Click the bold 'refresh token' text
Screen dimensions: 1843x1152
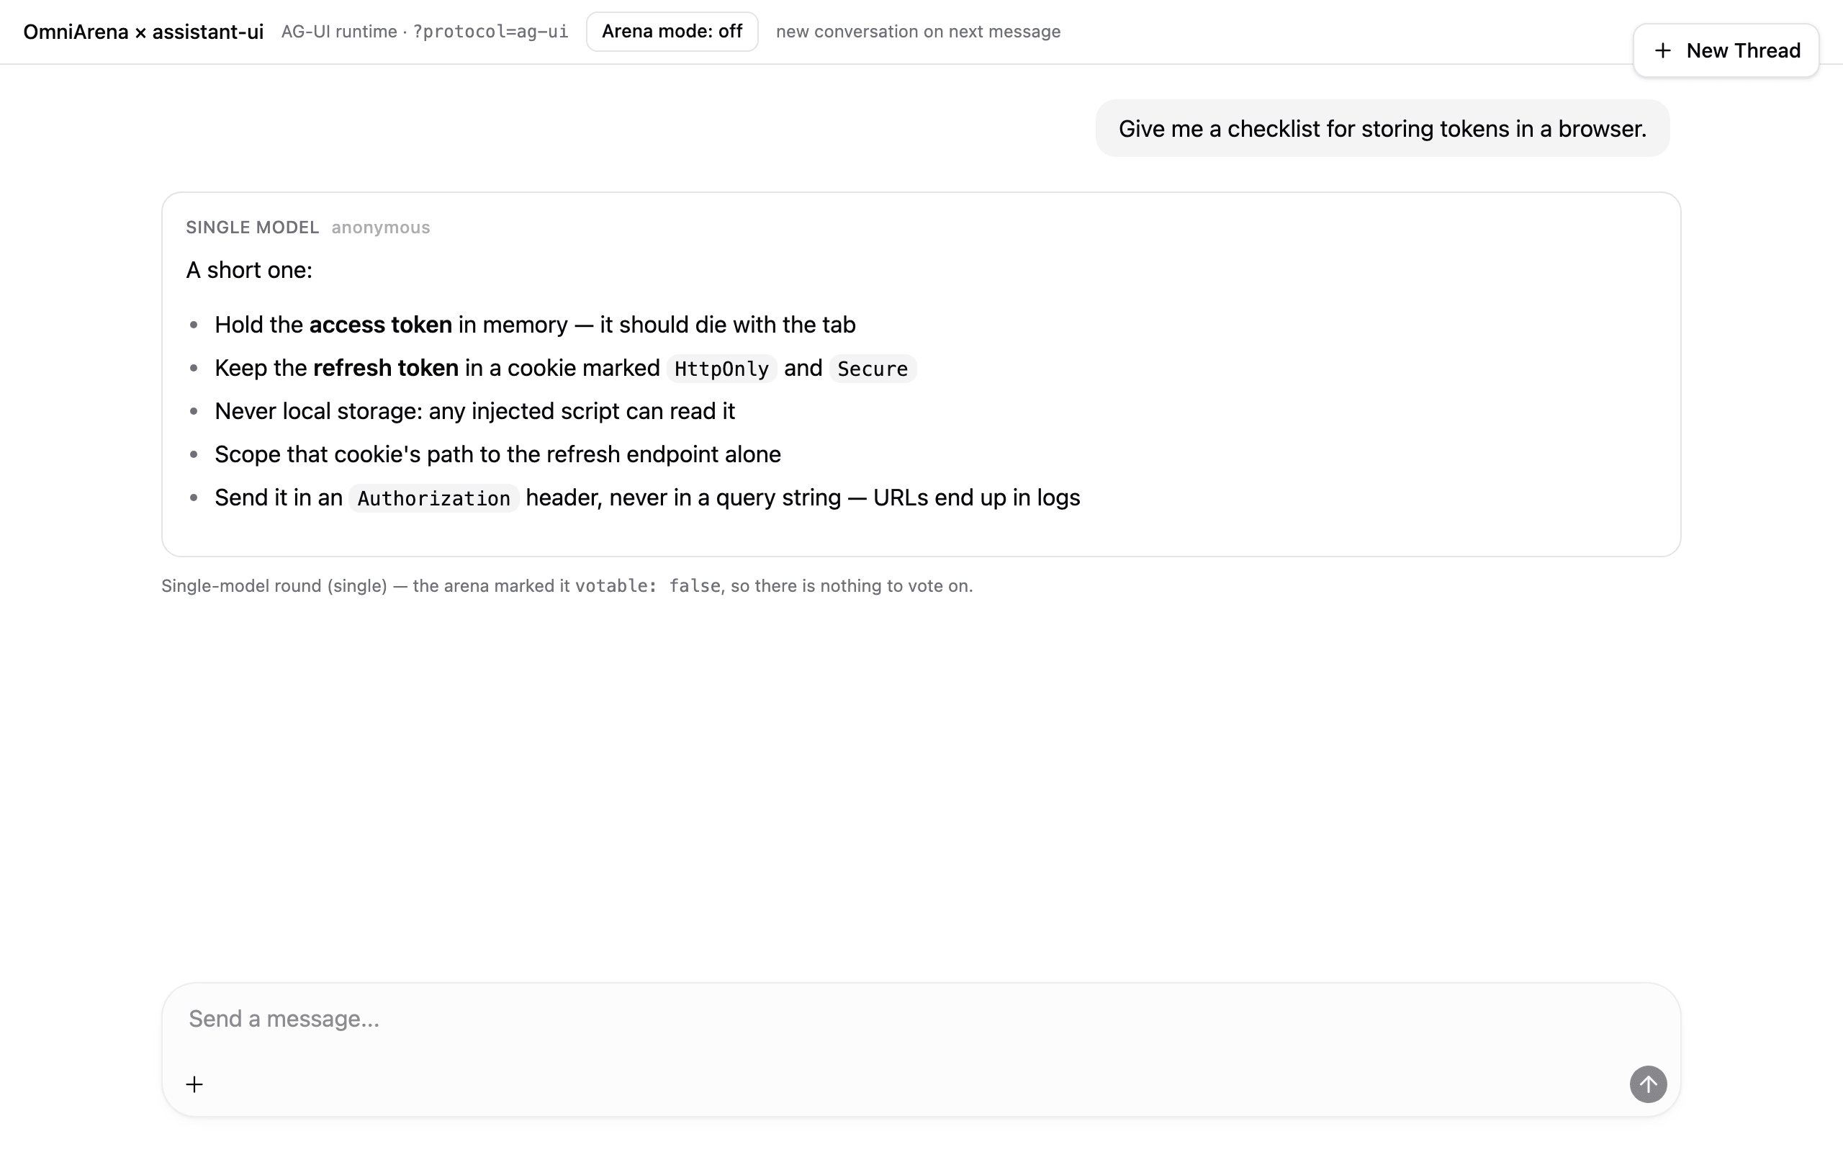(x=385, y=368)
